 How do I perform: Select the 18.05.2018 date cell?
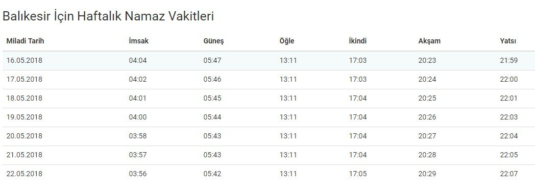24,98
